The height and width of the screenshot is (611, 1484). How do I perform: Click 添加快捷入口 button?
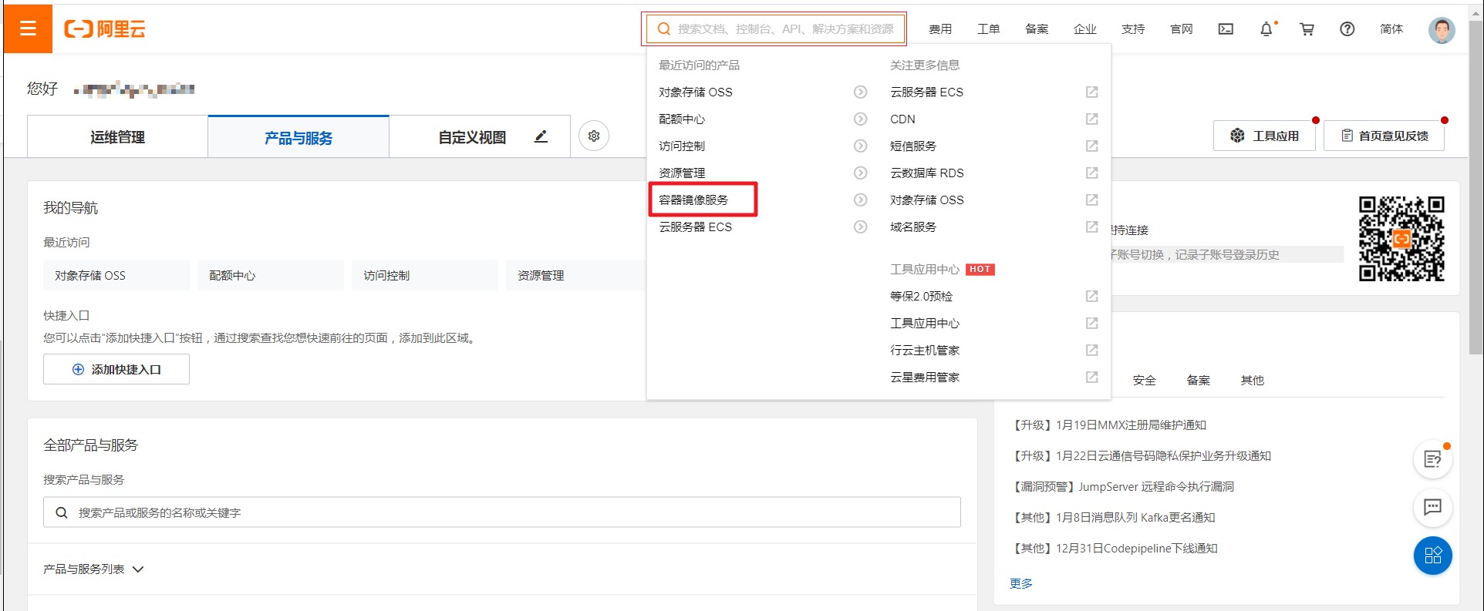point(116,369)
